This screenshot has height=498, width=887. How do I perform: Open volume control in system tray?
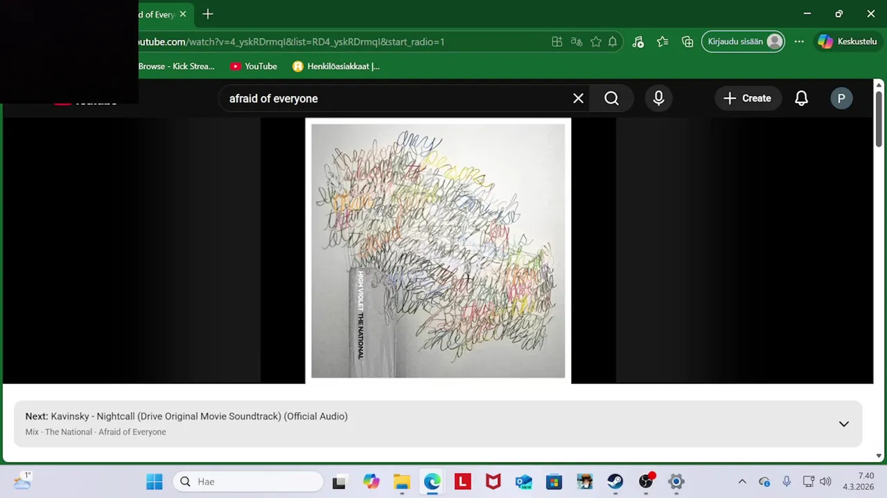825,481
